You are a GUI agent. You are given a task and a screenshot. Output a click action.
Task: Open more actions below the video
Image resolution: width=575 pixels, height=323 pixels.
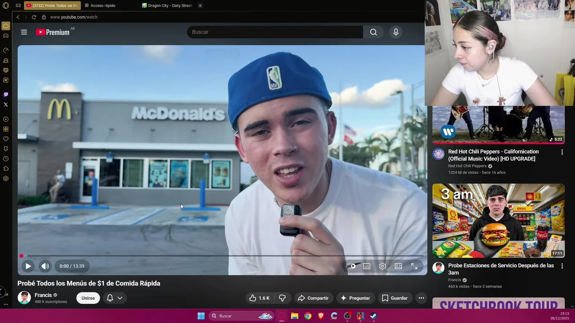tap(421, 298)
